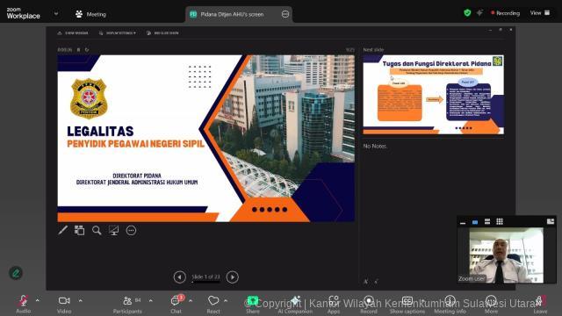Viewport: 562px width, 316px height.
Task: Click the Recording indicator
Action: 506,13
